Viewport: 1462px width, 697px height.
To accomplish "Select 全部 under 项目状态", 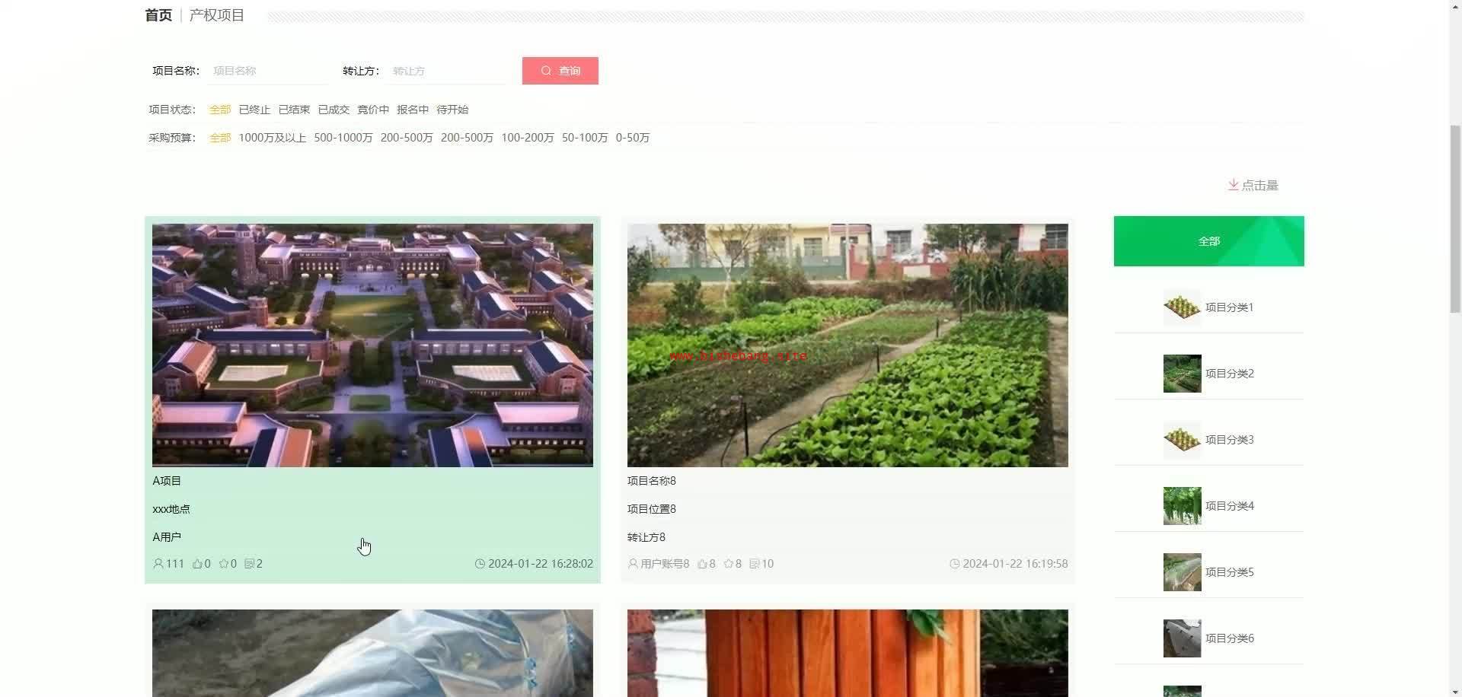I will [220, 110].
